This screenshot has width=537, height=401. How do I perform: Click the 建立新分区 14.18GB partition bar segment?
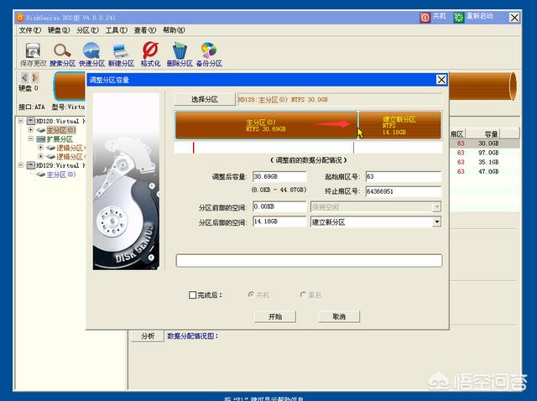coord(399,125)
